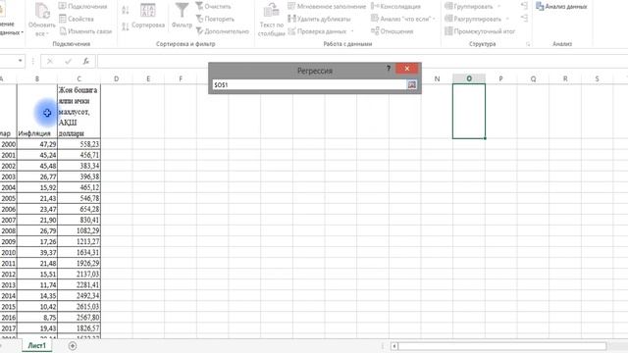Select cell with value 558,23

pyautogui.click(x=78, y=144)
